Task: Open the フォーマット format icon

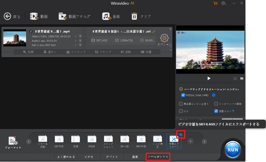Action: pos(13,142)
